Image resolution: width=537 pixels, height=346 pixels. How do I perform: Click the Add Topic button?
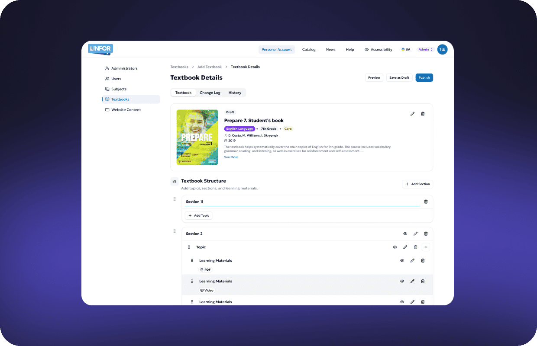pos(199,215)
